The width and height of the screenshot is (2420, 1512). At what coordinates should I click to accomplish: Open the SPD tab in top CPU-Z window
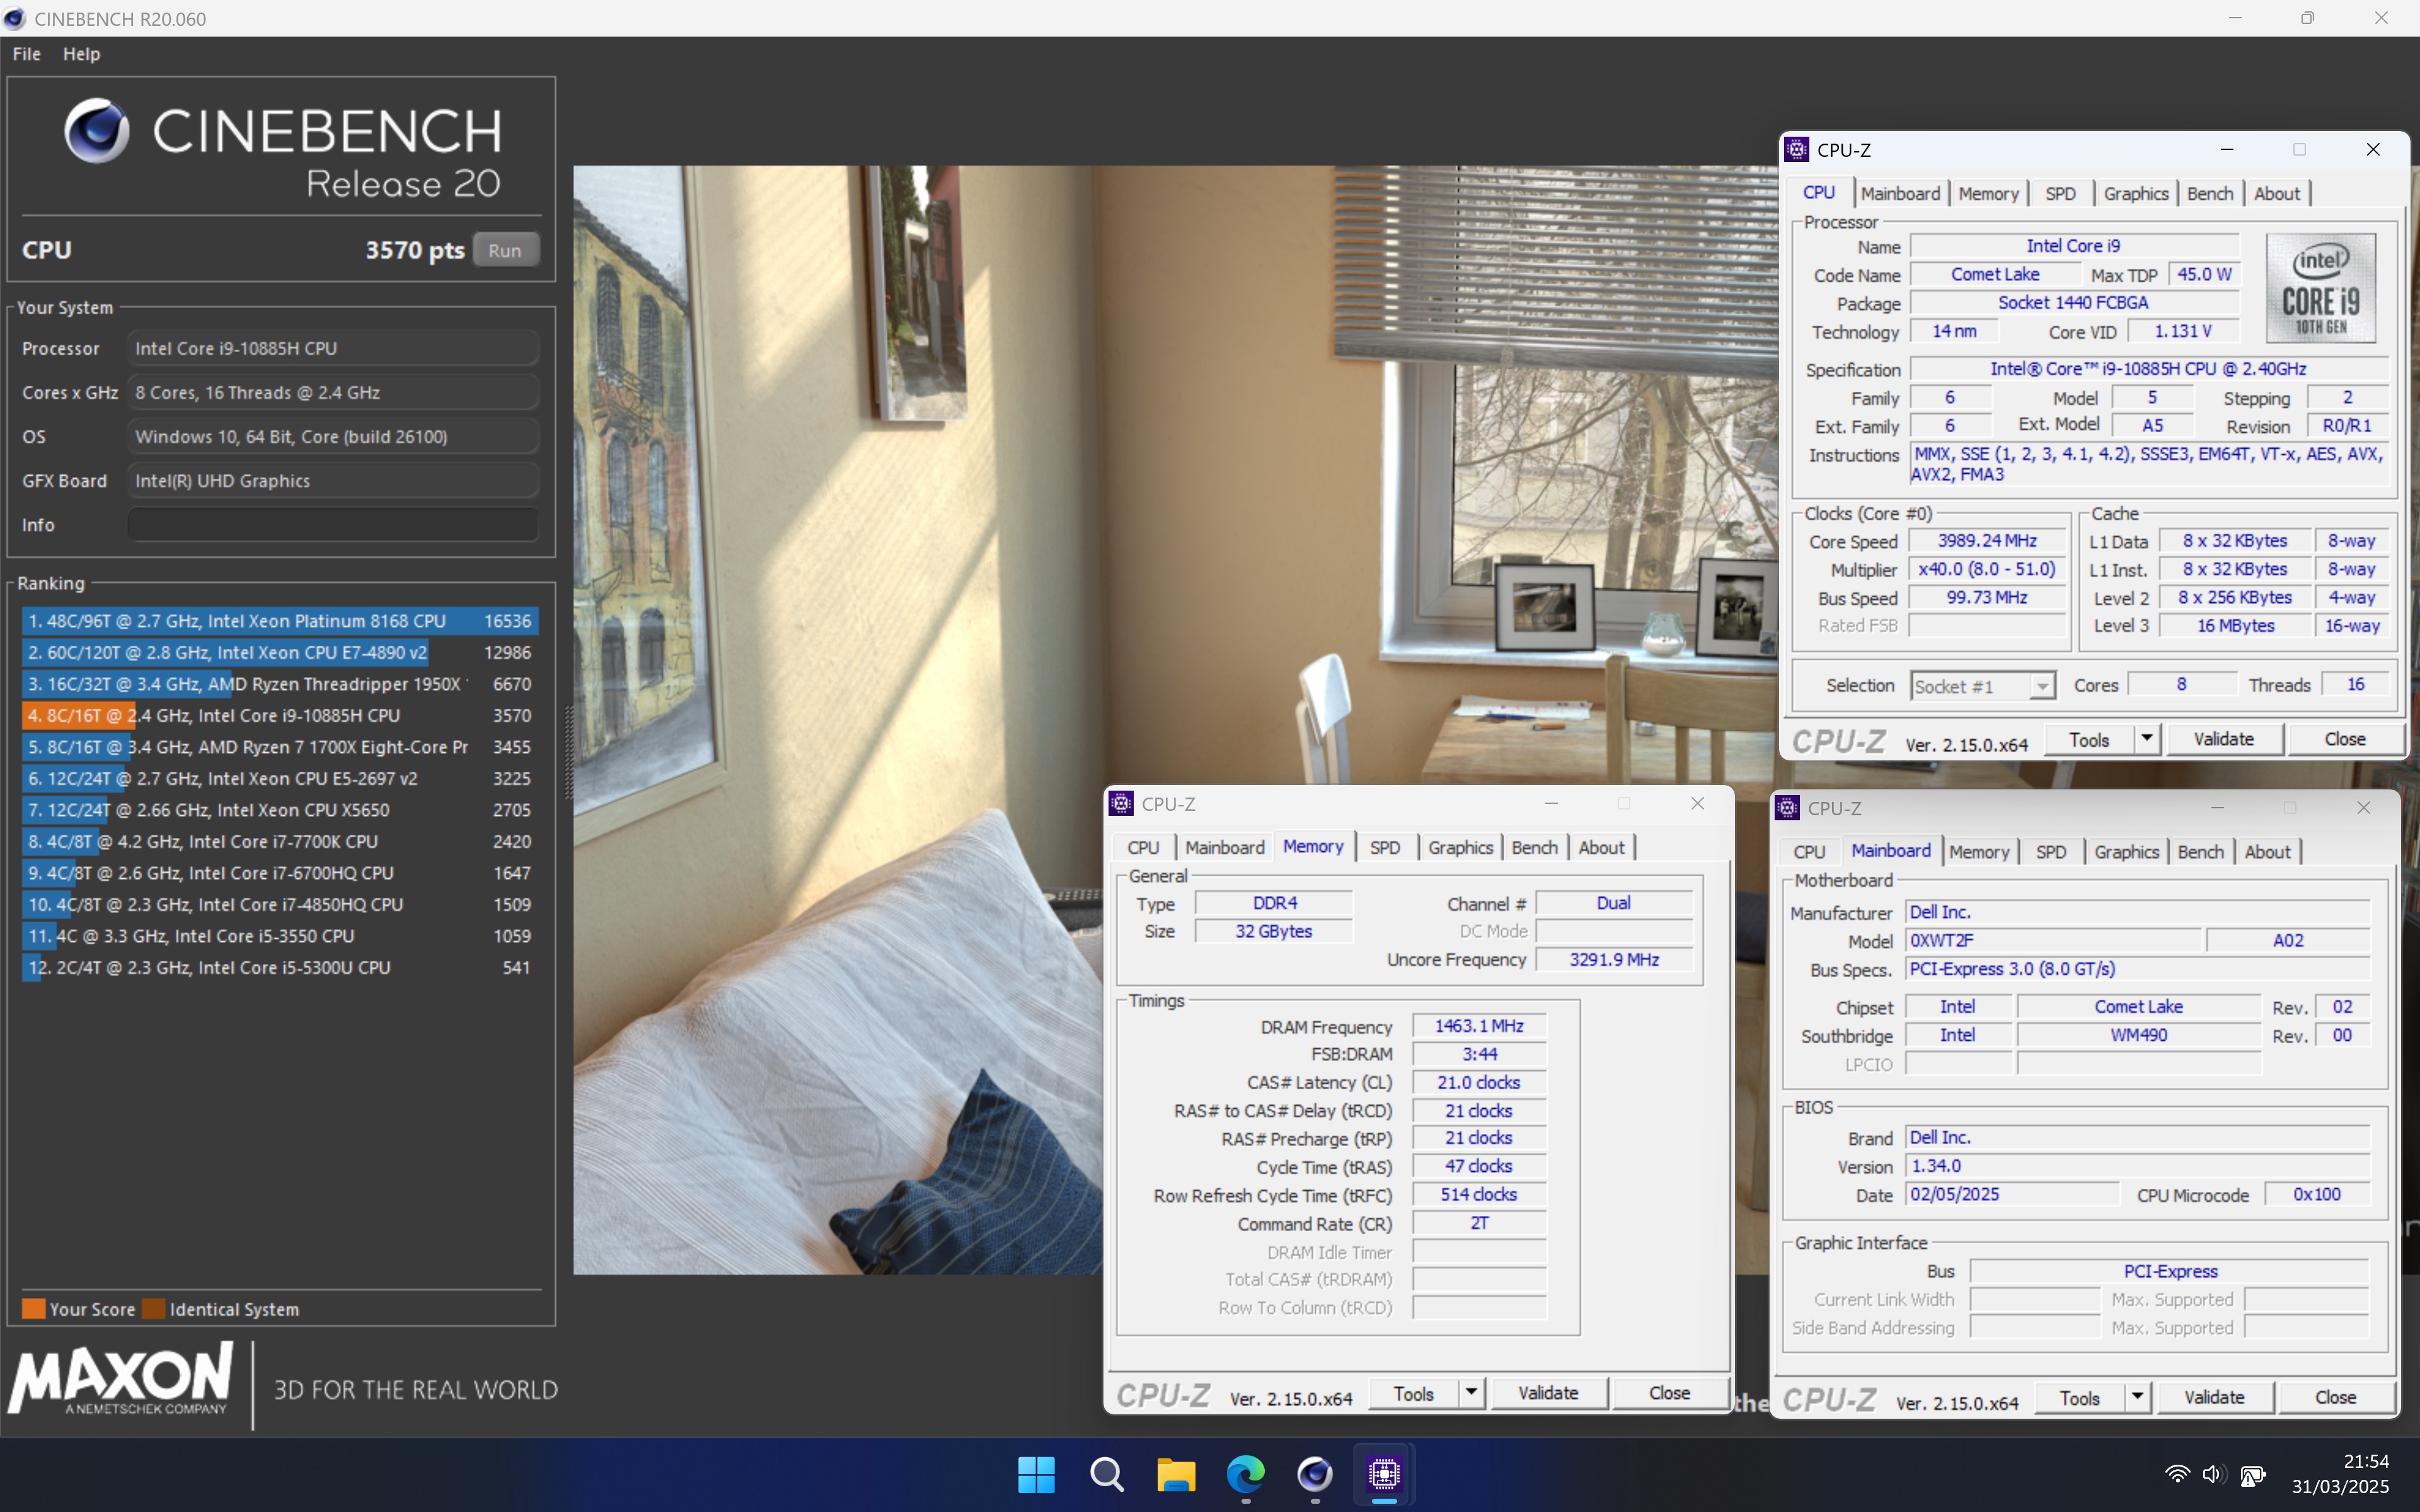(2060, 194)
